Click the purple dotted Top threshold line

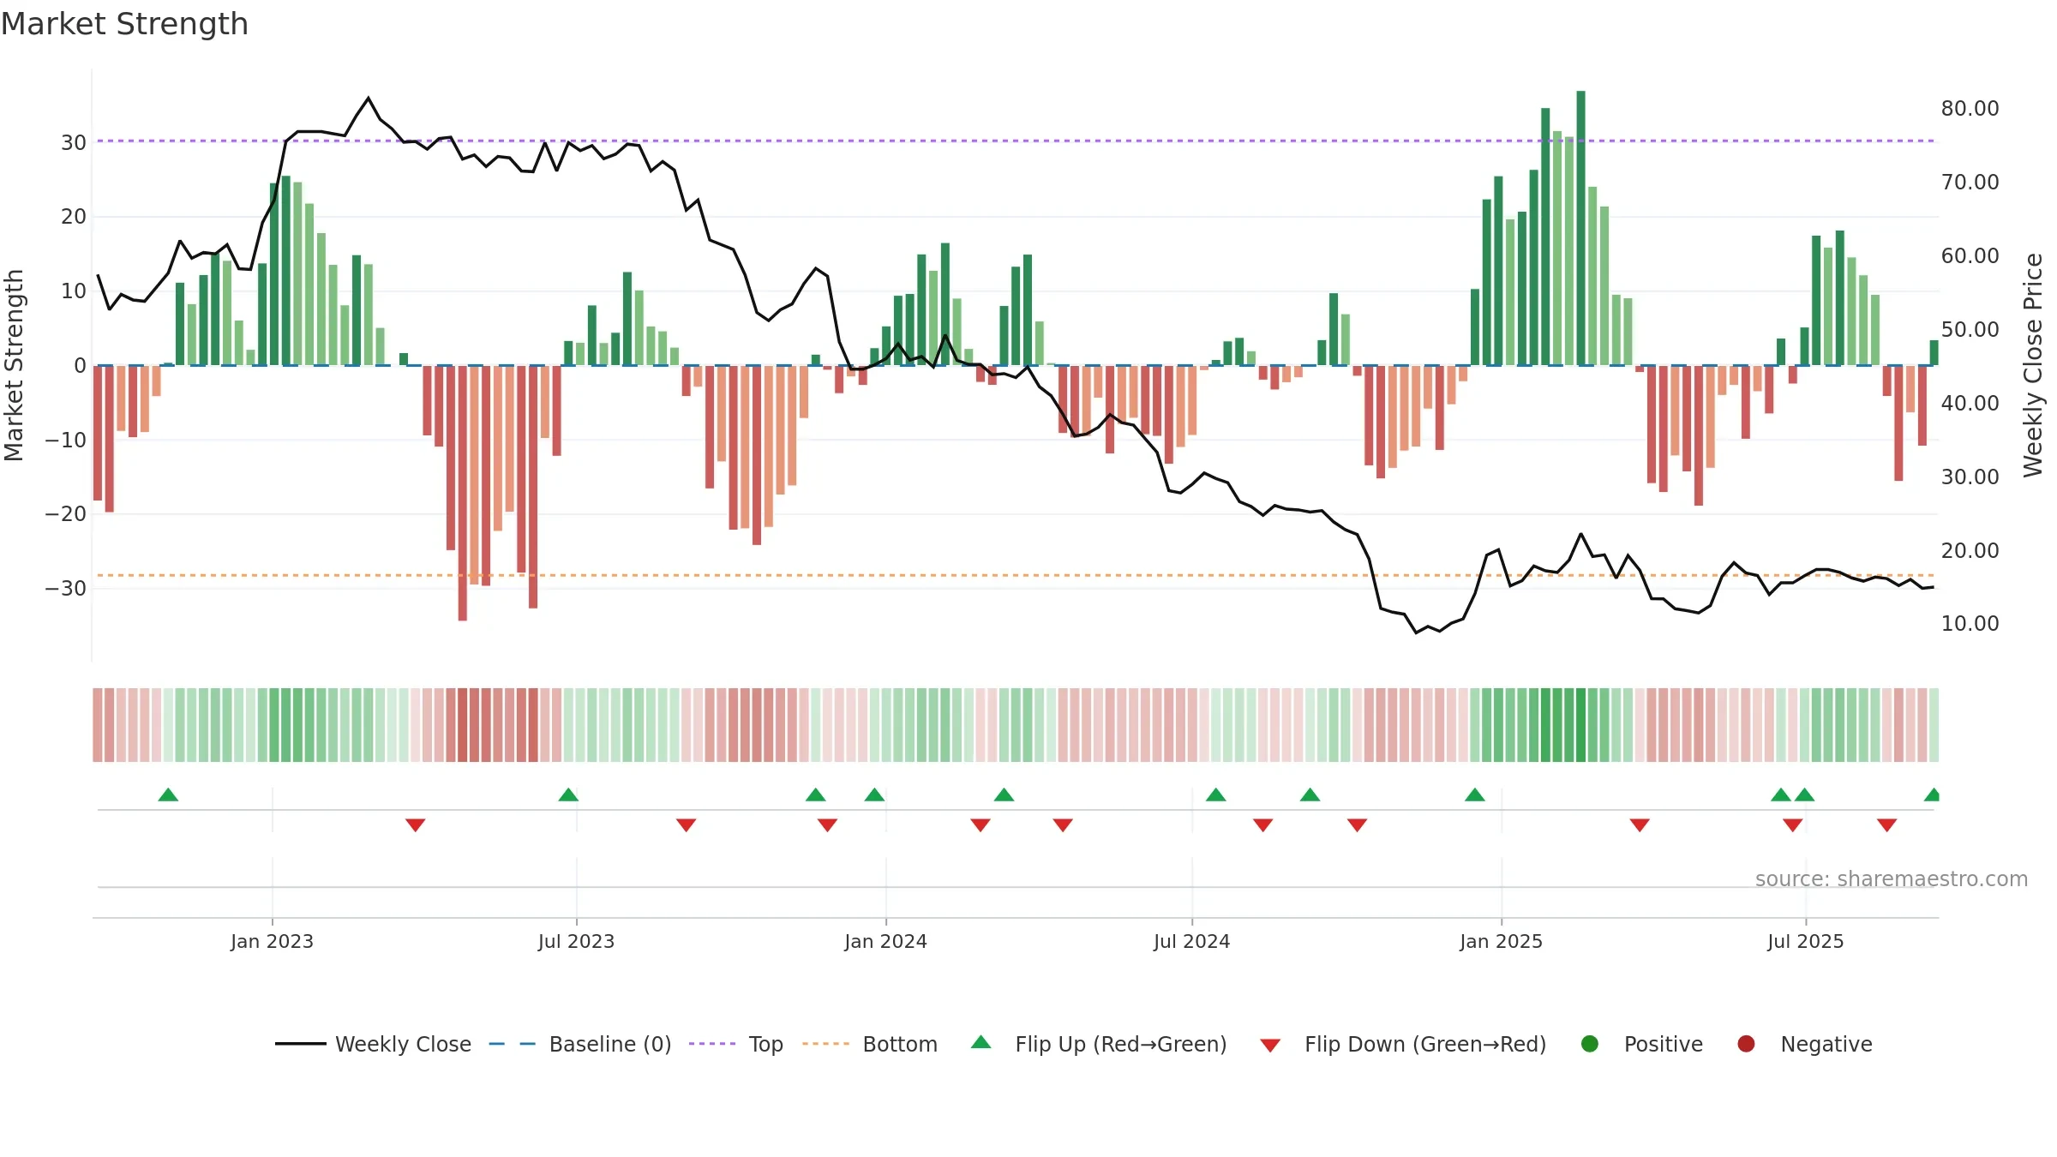click(x=1016, y=141)
